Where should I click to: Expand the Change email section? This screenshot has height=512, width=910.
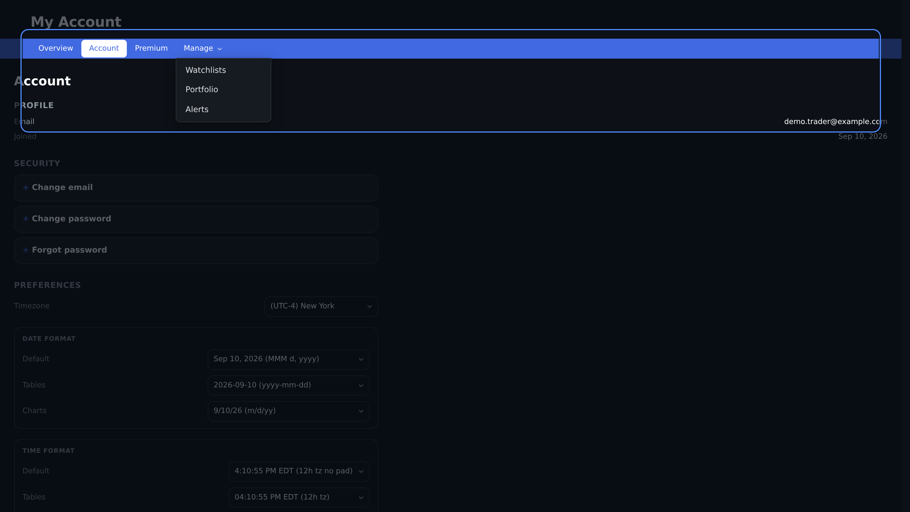(x=196, y=188)
